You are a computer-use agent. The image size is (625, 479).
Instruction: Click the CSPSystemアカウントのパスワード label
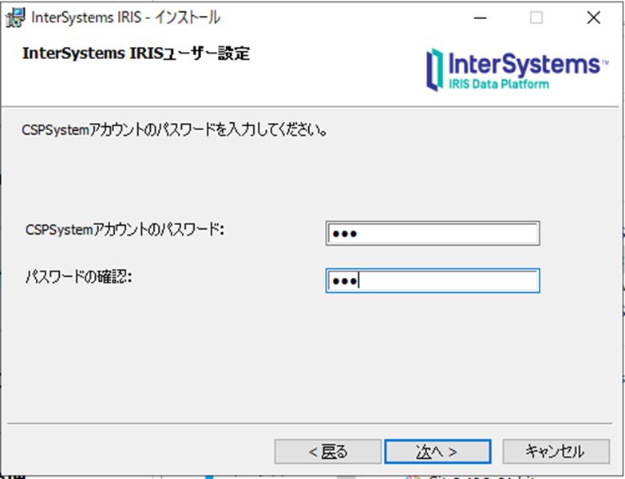click(x=125, y=230)
